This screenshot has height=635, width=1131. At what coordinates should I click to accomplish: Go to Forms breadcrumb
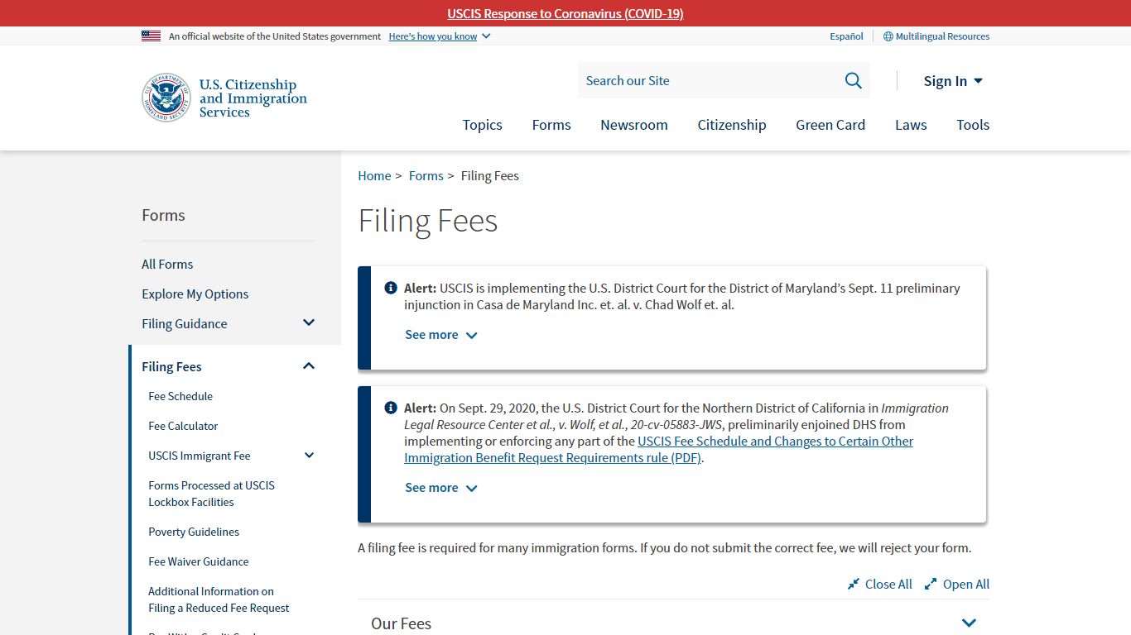click(426, 175)
